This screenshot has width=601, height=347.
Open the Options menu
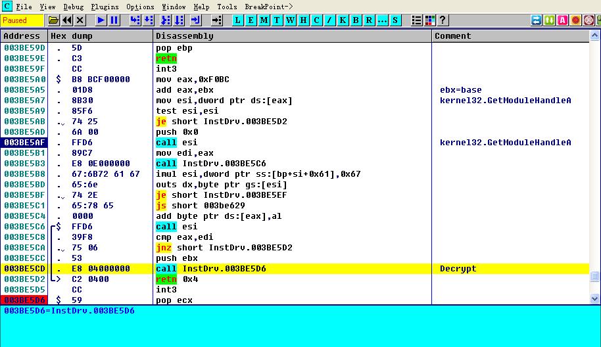coord(140,7)
